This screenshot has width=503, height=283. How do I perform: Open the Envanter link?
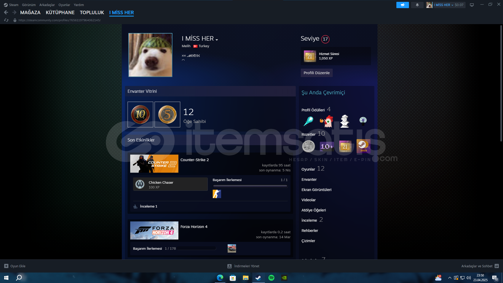point(309,179)
